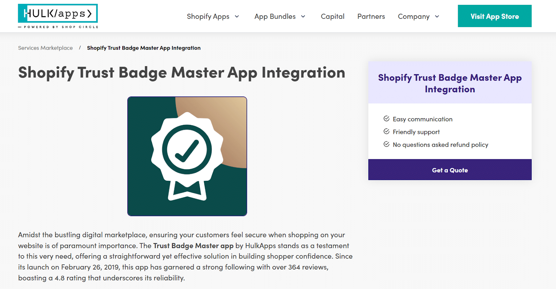Click the 'Friendly support' text
Image resolution: width=556 pixels, height=289 pixels.
coord(416,132)
